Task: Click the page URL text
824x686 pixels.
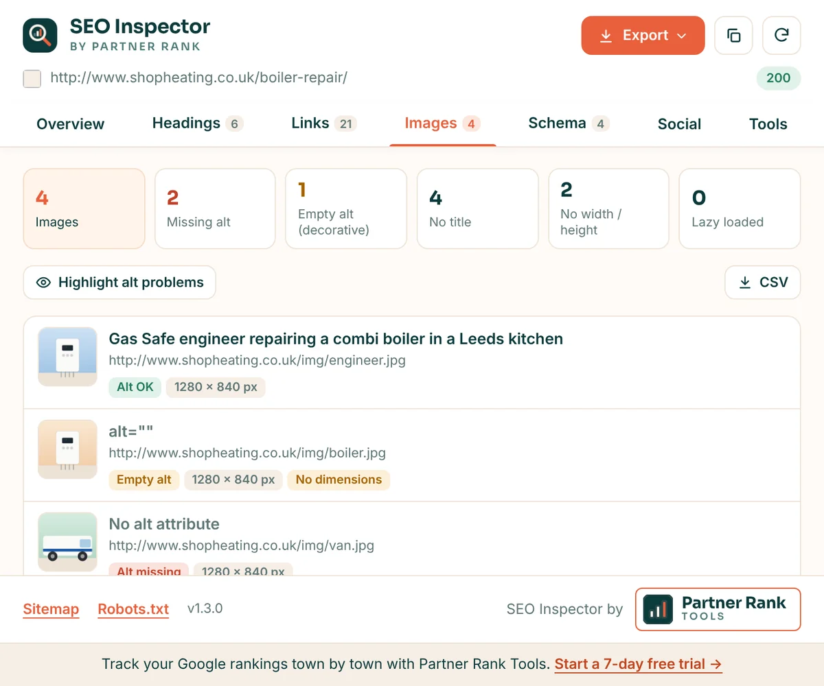Action: click(199, 78)
